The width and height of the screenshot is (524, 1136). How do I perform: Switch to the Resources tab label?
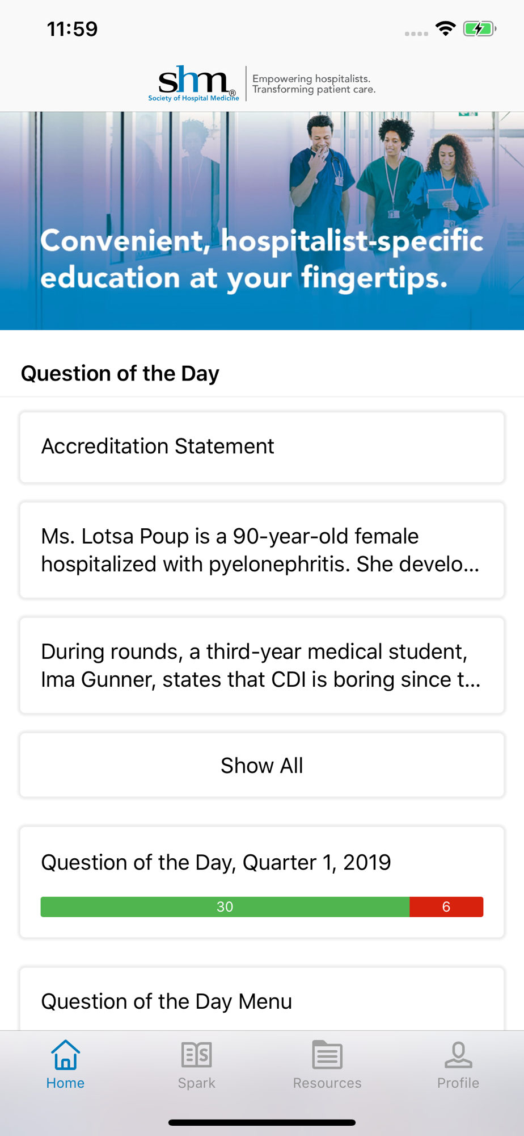point(327,1083)
